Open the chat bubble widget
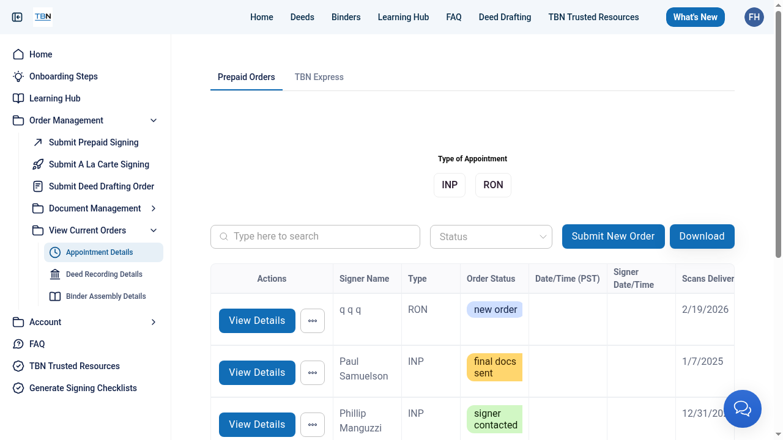The width and height of the screenshot is (783, 440). point(742,408)
